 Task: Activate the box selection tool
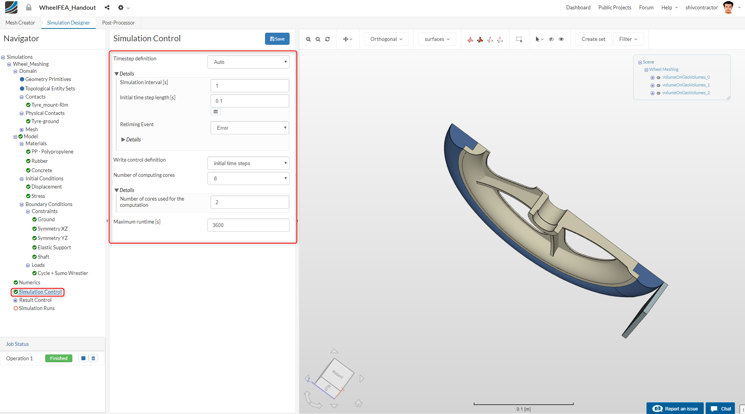click(519, 39)
